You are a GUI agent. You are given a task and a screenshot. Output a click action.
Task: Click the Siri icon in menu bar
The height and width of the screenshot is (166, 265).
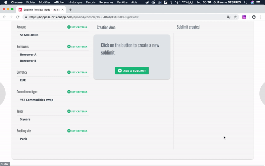(252, 2)
